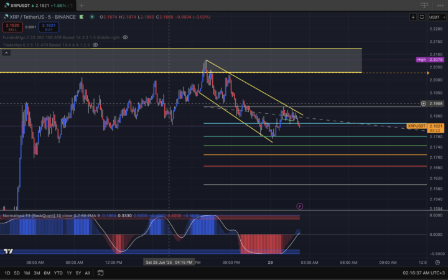Select the yellow resistance zone rectangle
448x280 pixels.
(181, 60)
